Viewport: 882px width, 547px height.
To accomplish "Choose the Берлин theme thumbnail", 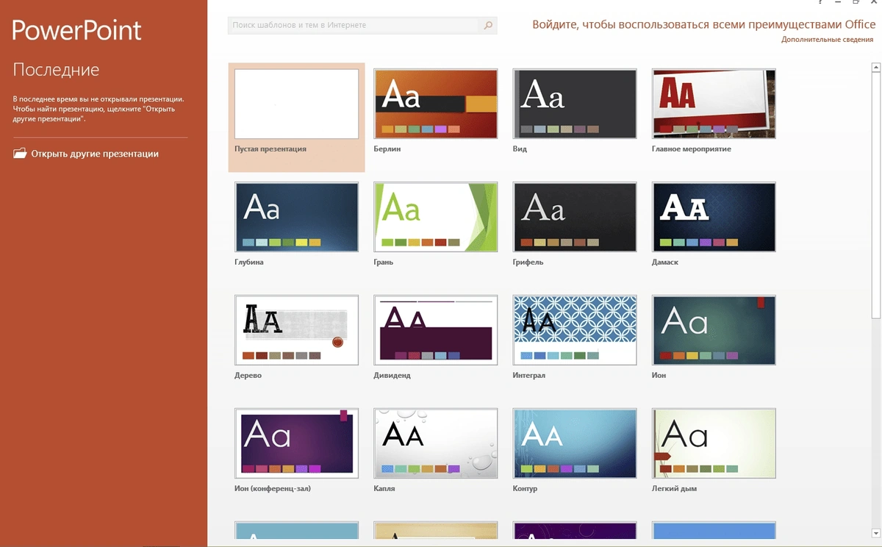I will pos(436,104).
